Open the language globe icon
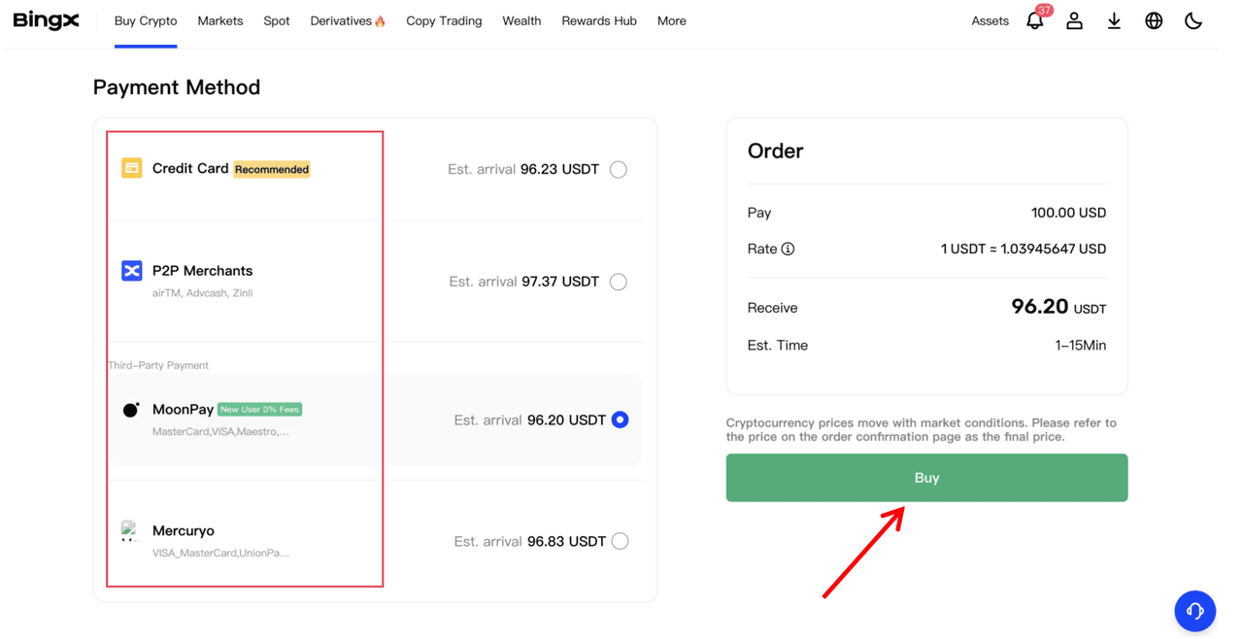 coord(1154,20)
